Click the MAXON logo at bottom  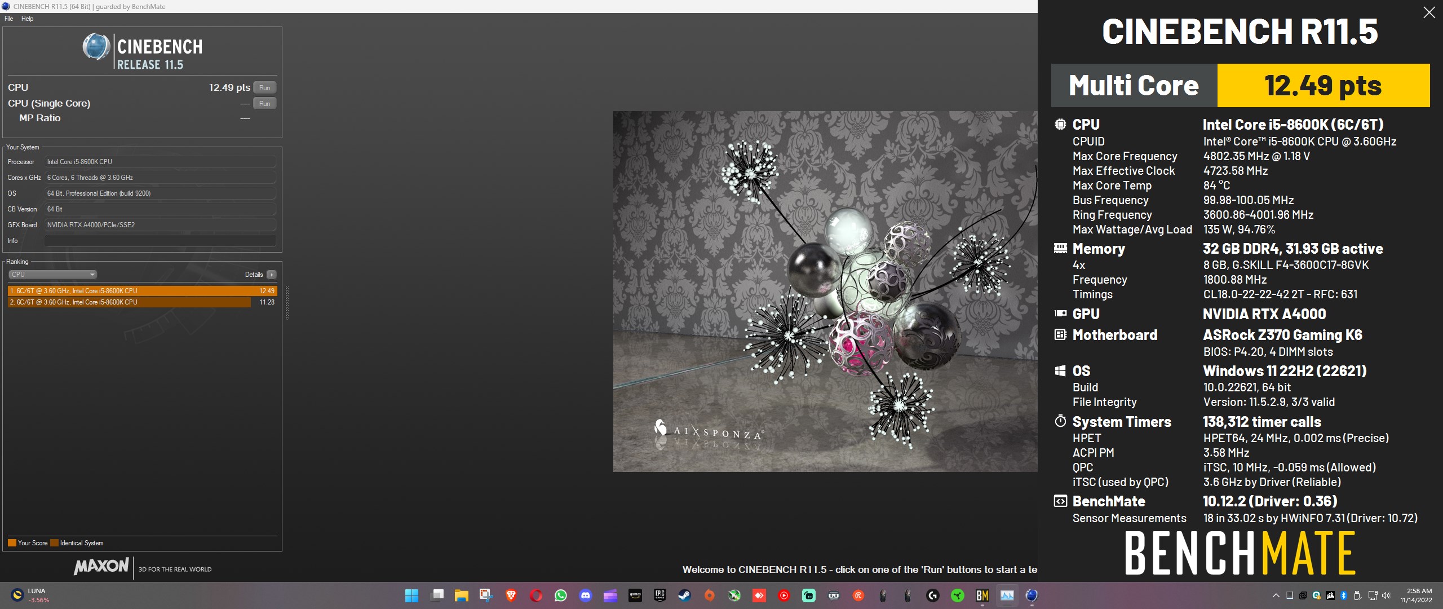(101, 566)
